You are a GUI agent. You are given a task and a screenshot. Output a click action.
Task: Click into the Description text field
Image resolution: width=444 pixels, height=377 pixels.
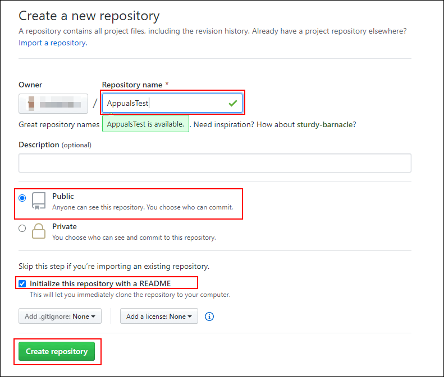click(x=215, y=163)
